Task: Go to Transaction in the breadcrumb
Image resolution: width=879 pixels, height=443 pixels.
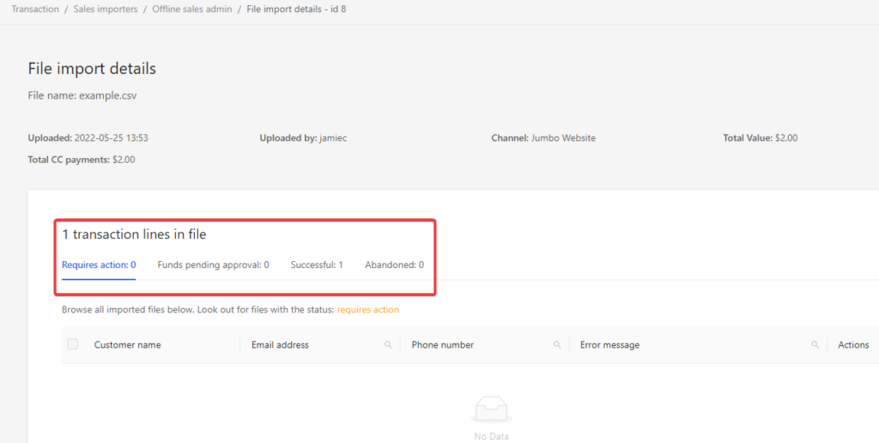Action: point(35,9)
